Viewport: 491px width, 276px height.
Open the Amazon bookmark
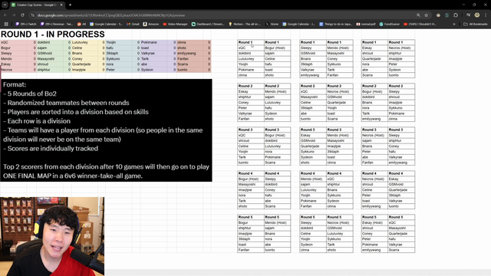pos(151,24)
